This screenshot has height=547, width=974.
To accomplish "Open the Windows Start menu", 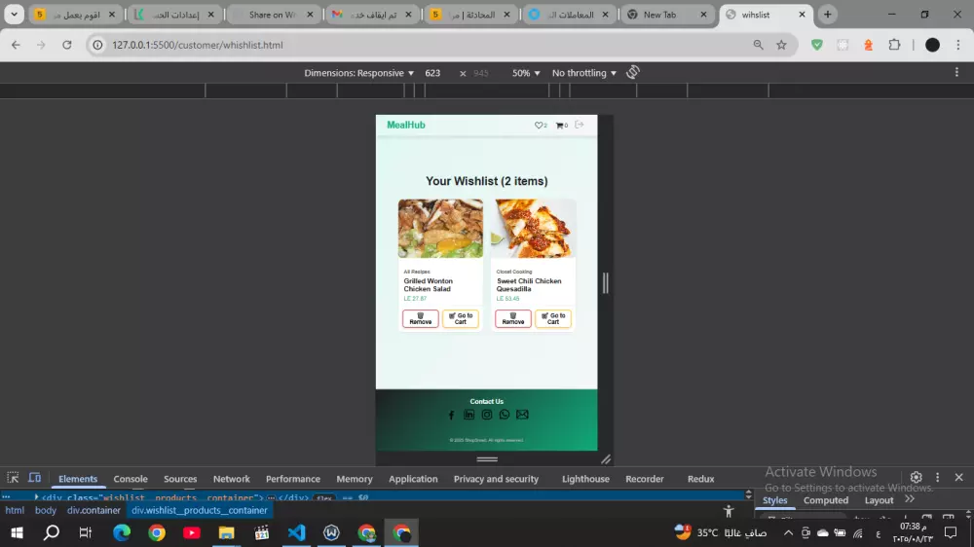I will (17, 532).
